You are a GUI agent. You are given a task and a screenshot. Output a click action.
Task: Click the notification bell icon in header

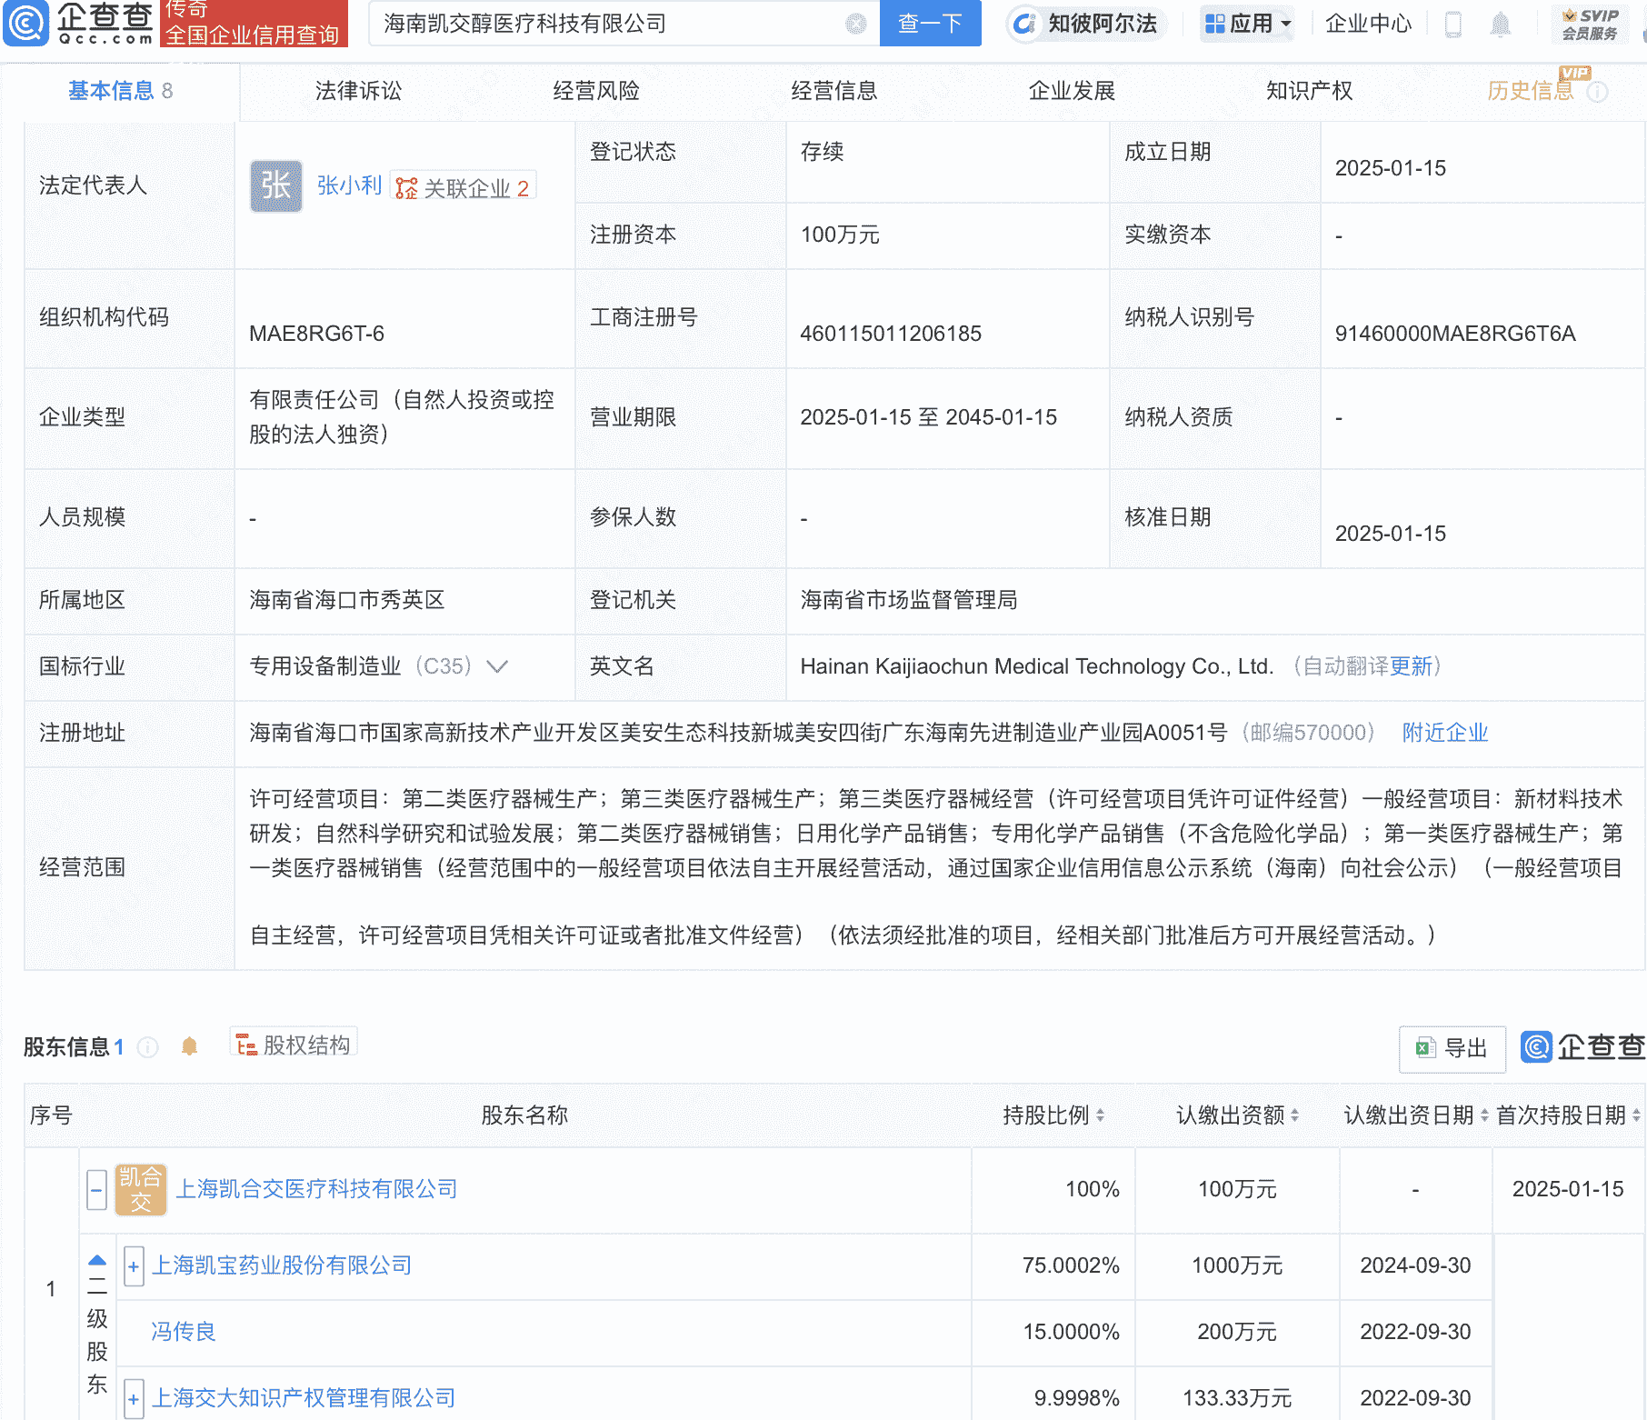click(1502, 25)
